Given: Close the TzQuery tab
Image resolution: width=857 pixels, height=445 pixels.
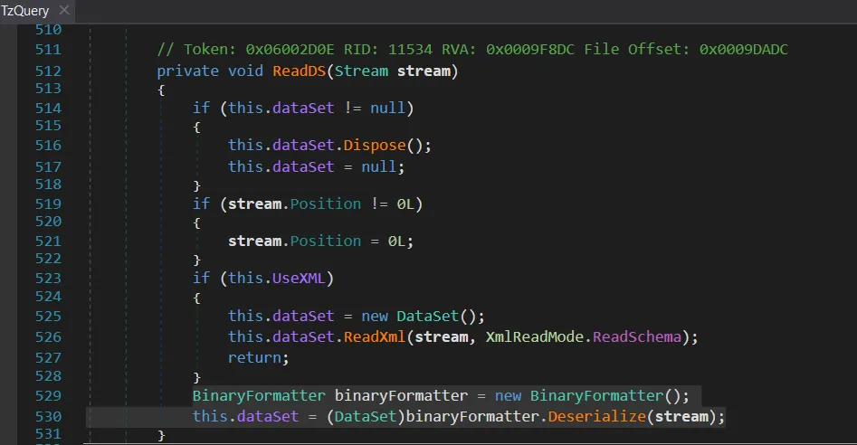Looking at the screenshot, I should (63, 11).
